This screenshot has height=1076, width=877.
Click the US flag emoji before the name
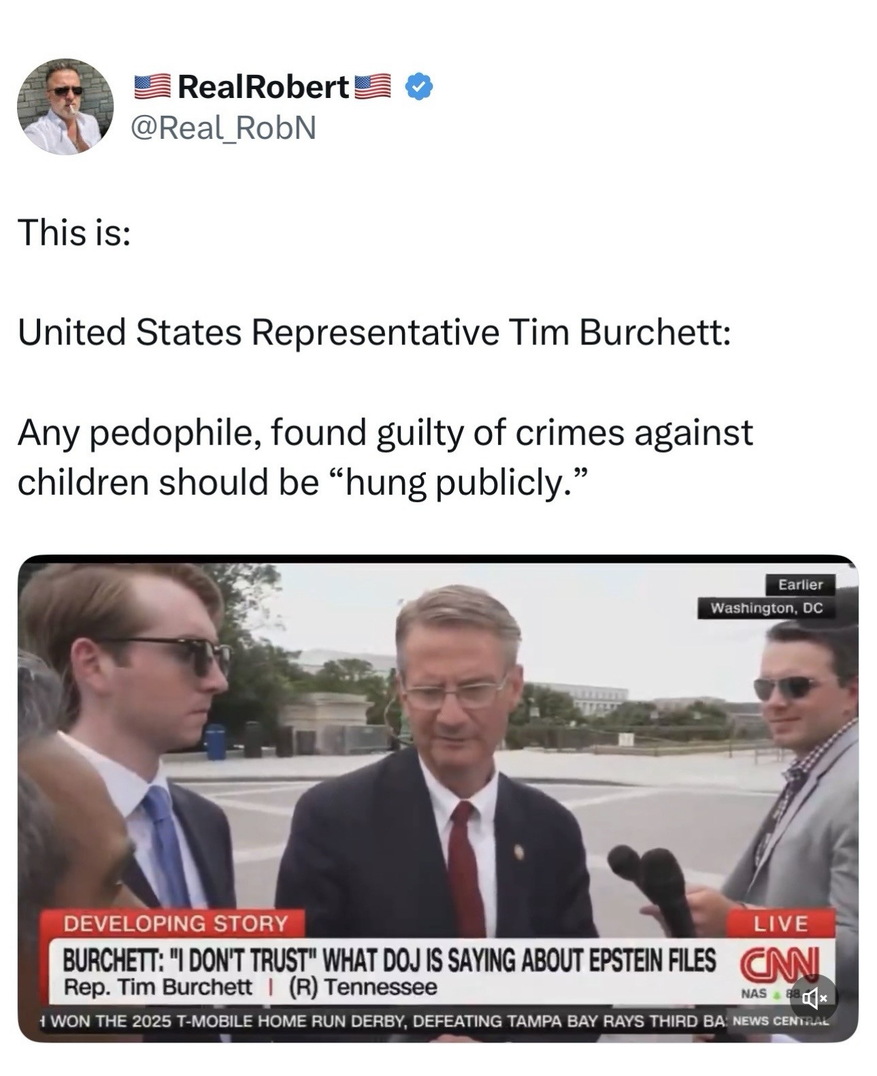151,87
